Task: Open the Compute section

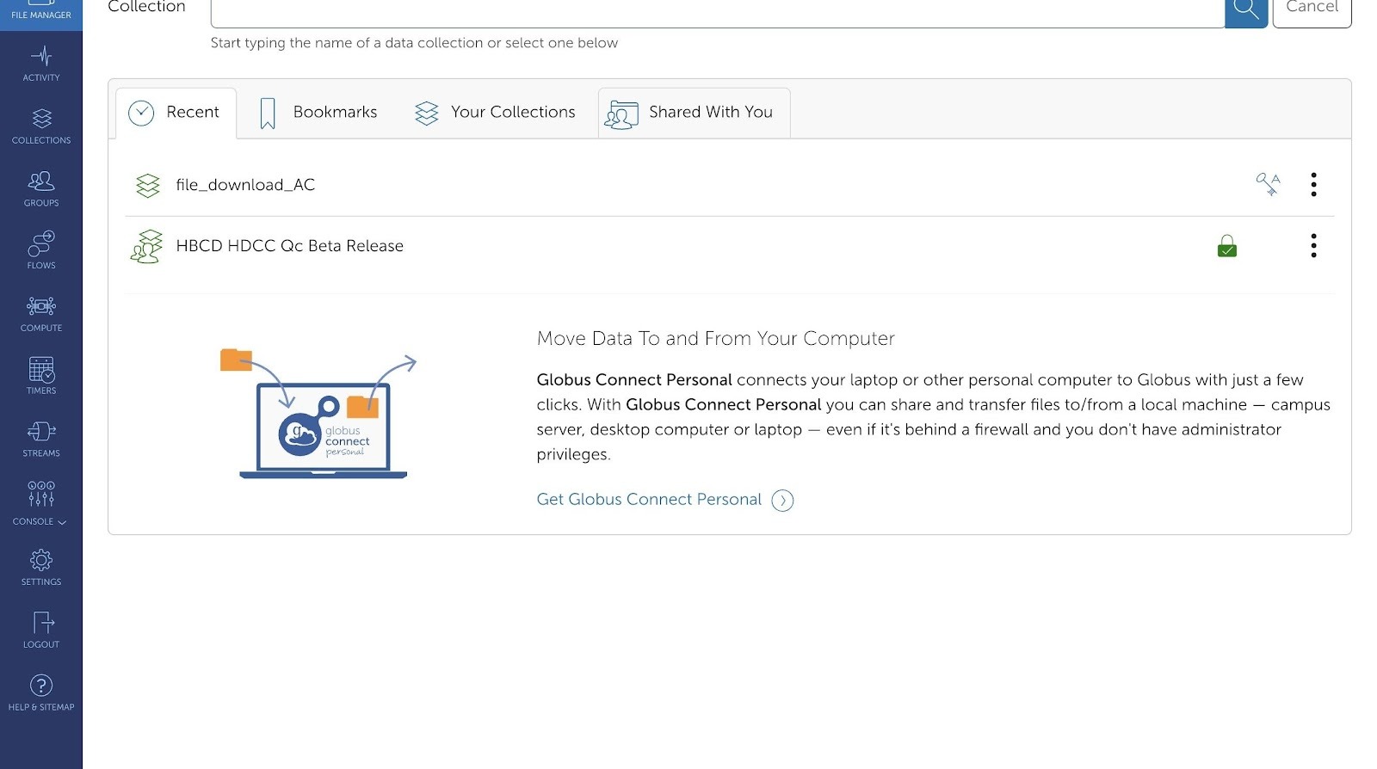Action: (41, 314)
